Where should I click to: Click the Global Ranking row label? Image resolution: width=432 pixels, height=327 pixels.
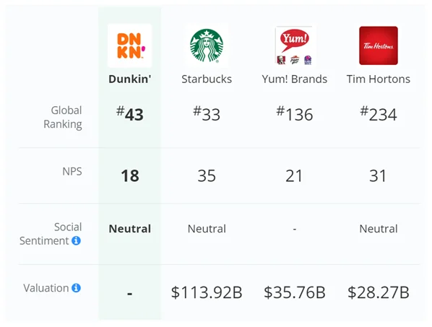[63, 117]
